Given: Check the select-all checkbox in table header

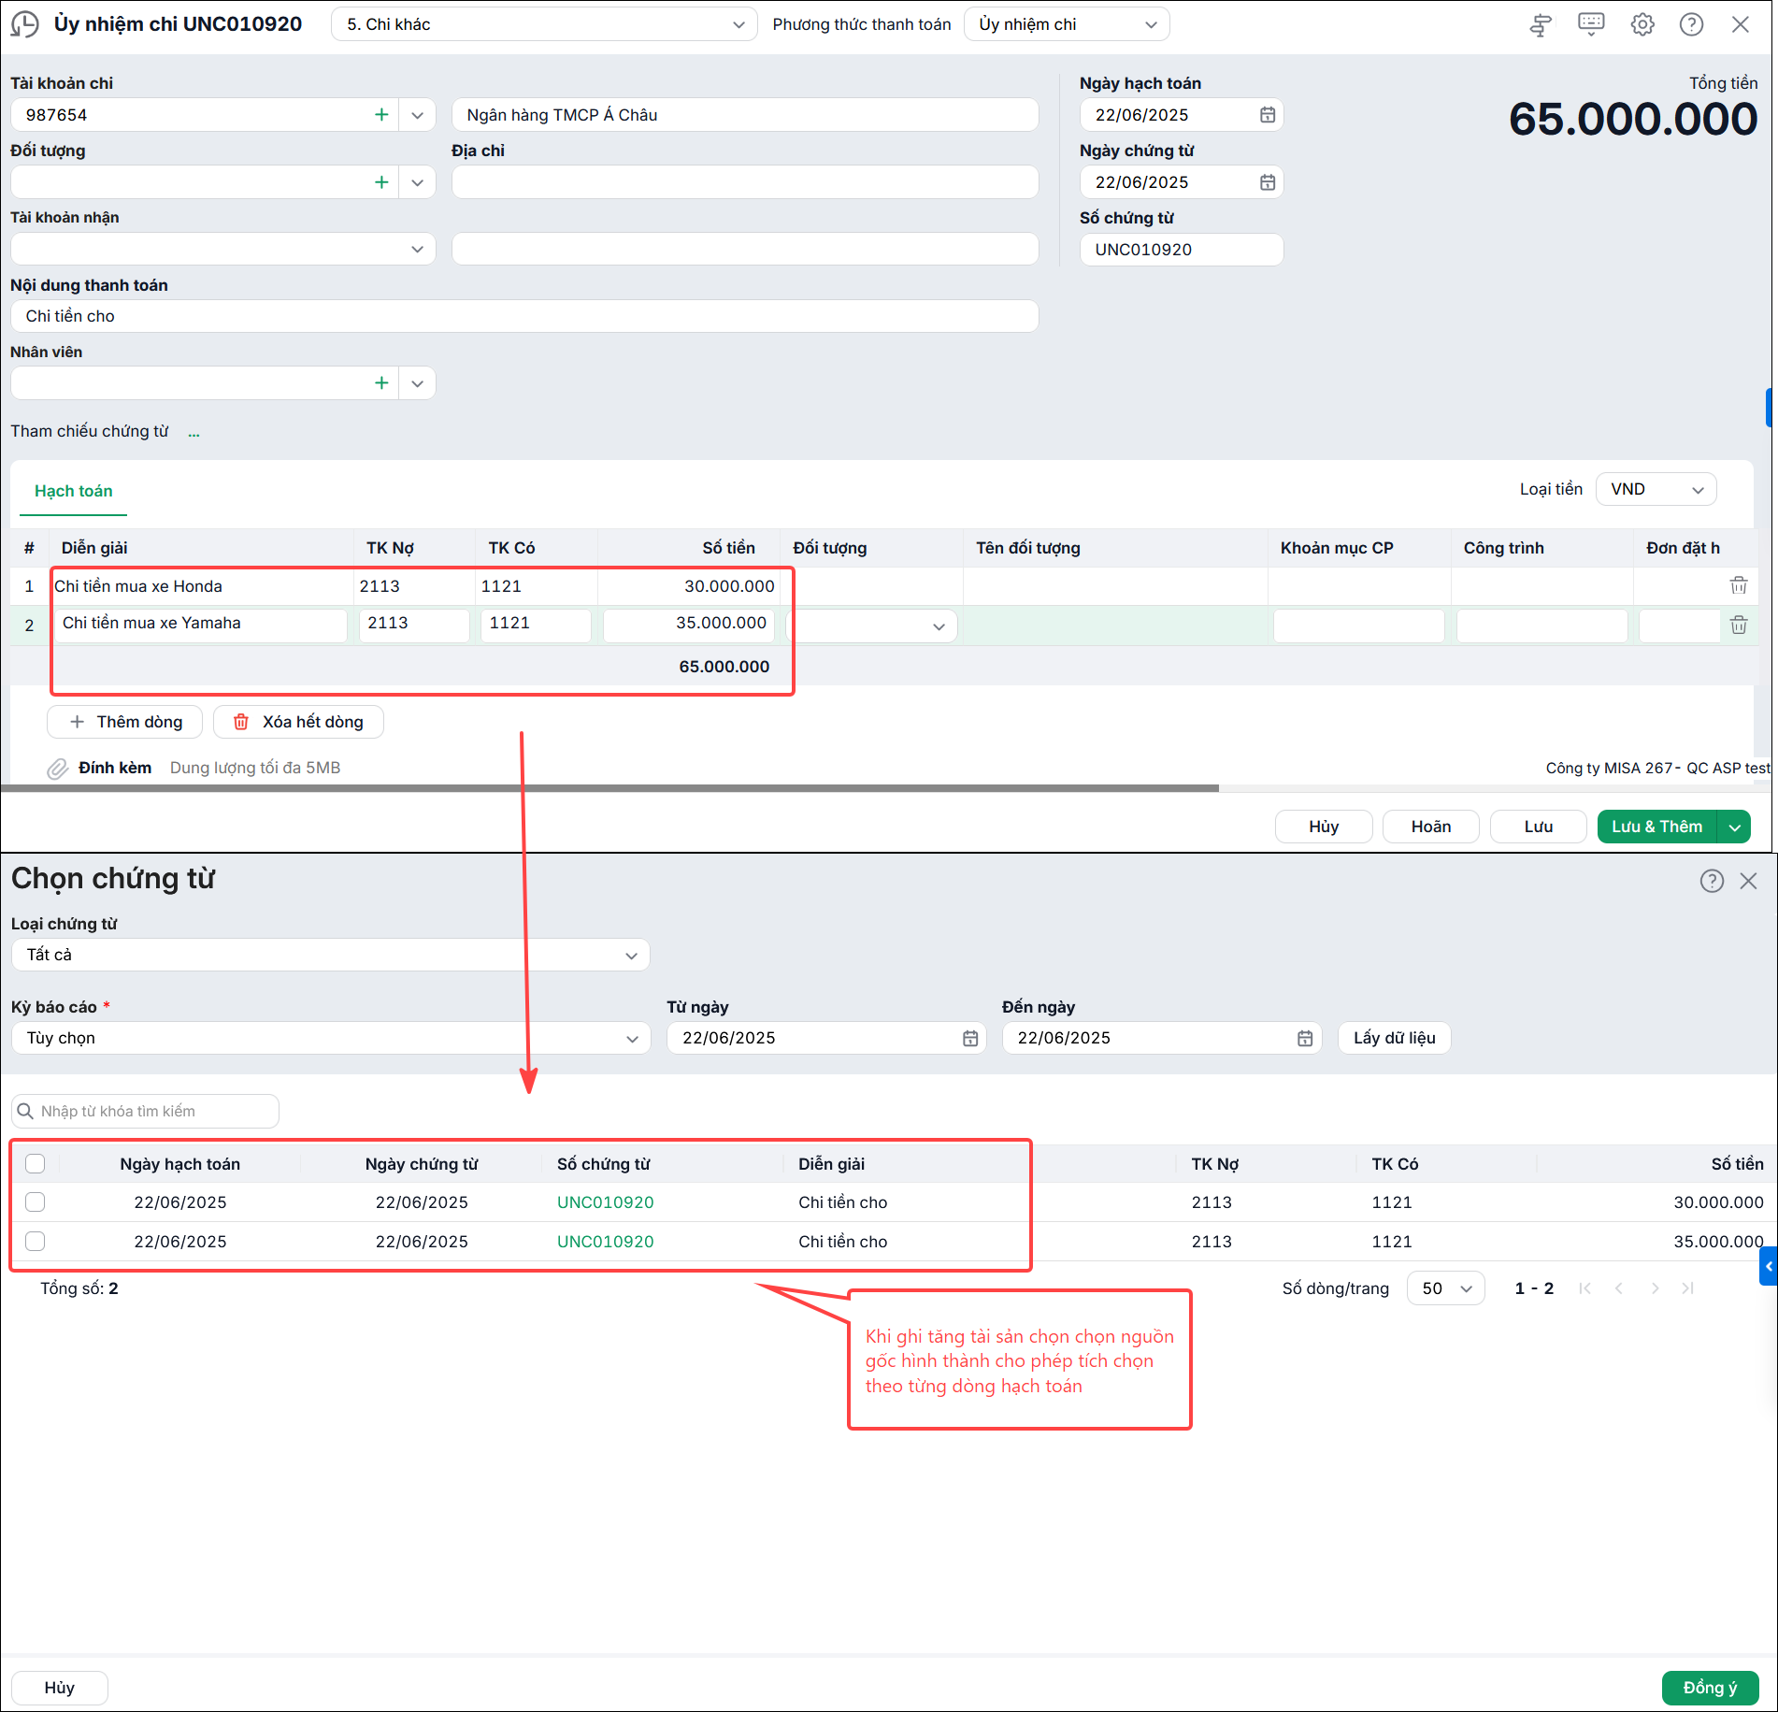Looking at the screenshot, I should point(36,1164).
